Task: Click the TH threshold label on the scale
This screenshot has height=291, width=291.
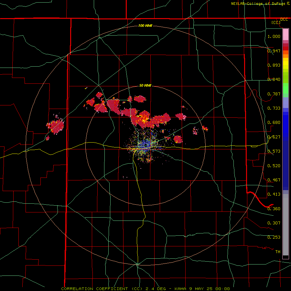Action: [278, 252]
